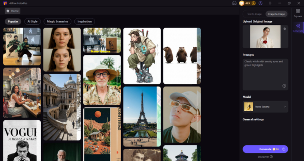304x161 pixels.
Task: Minimize the HitPaw FotorPea window
Action: coord(280,3)
